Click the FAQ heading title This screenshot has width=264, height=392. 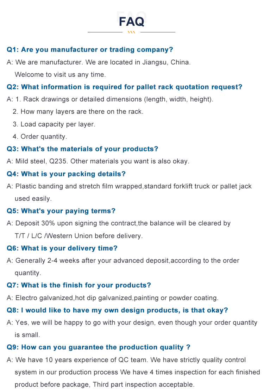(x=132, y=22)
